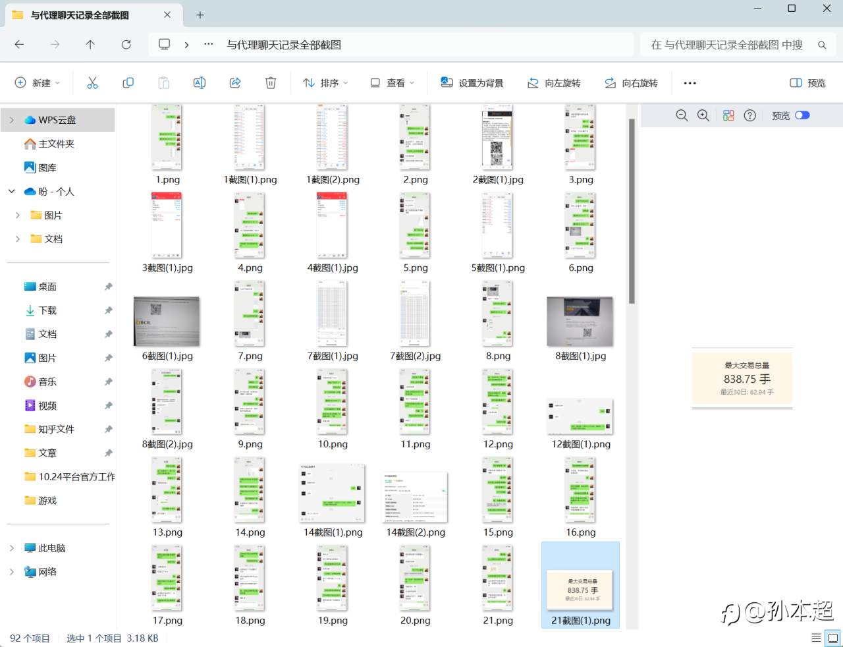Click the Delete trash icon

point(270,82)
